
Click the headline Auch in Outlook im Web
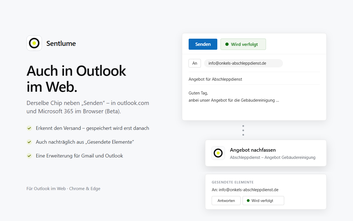point(76,79)
